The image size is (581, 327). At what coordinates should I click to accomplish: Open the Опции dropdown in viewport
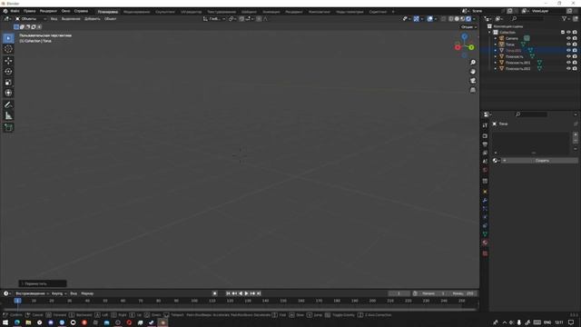[468, 27]
